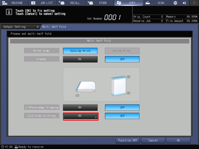
Task: Enable 2-Side Slitting with ON
Action: (x=81, y=116)
